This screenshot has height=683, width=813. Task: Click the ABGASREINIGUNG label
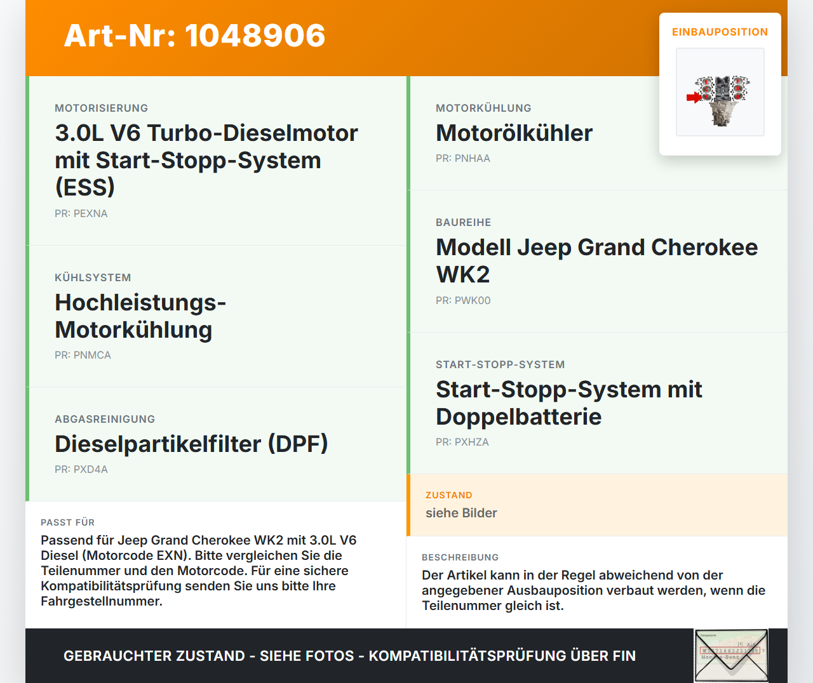pos(105,419)
